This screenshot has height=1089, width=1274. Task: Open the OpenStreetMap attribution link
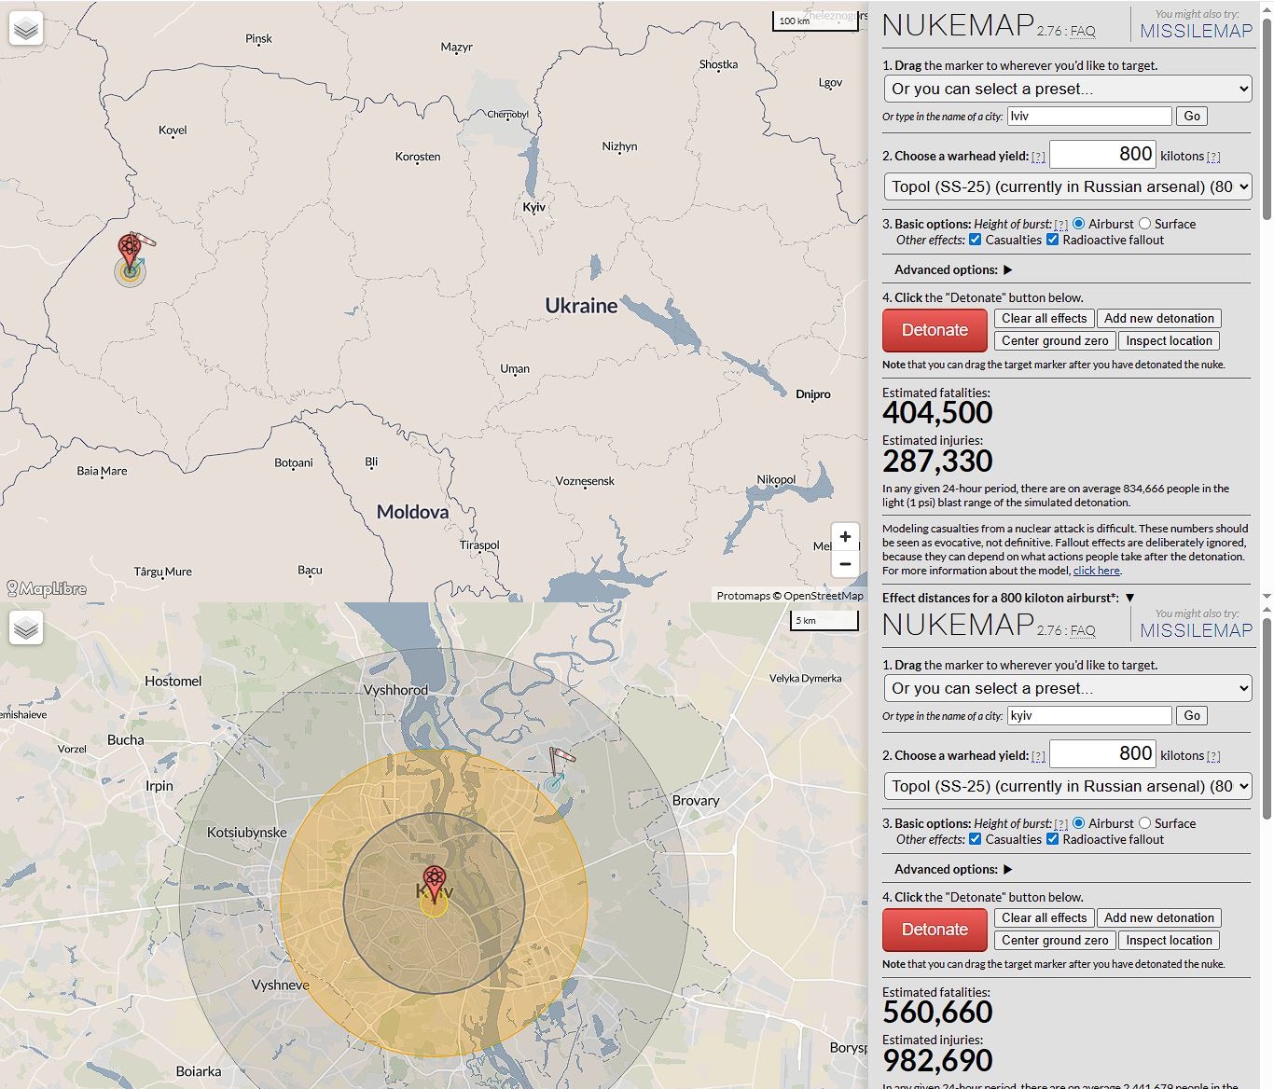[824, 596]
